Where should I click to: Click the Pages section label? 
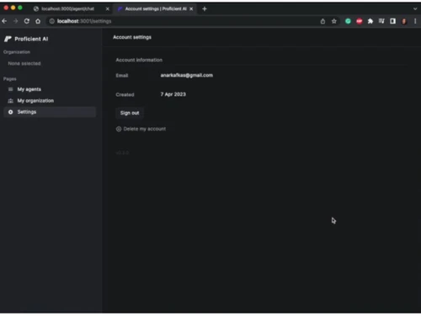(10, 79)
